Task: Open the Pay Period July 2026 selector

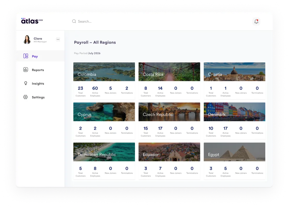Action: (87, 53)
